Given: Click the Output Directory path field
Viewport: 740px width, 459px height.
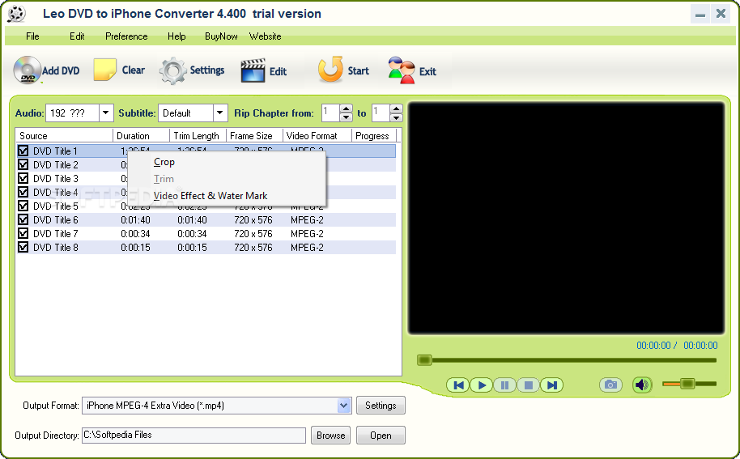Looking at the screenshot, I should [194, 435].
